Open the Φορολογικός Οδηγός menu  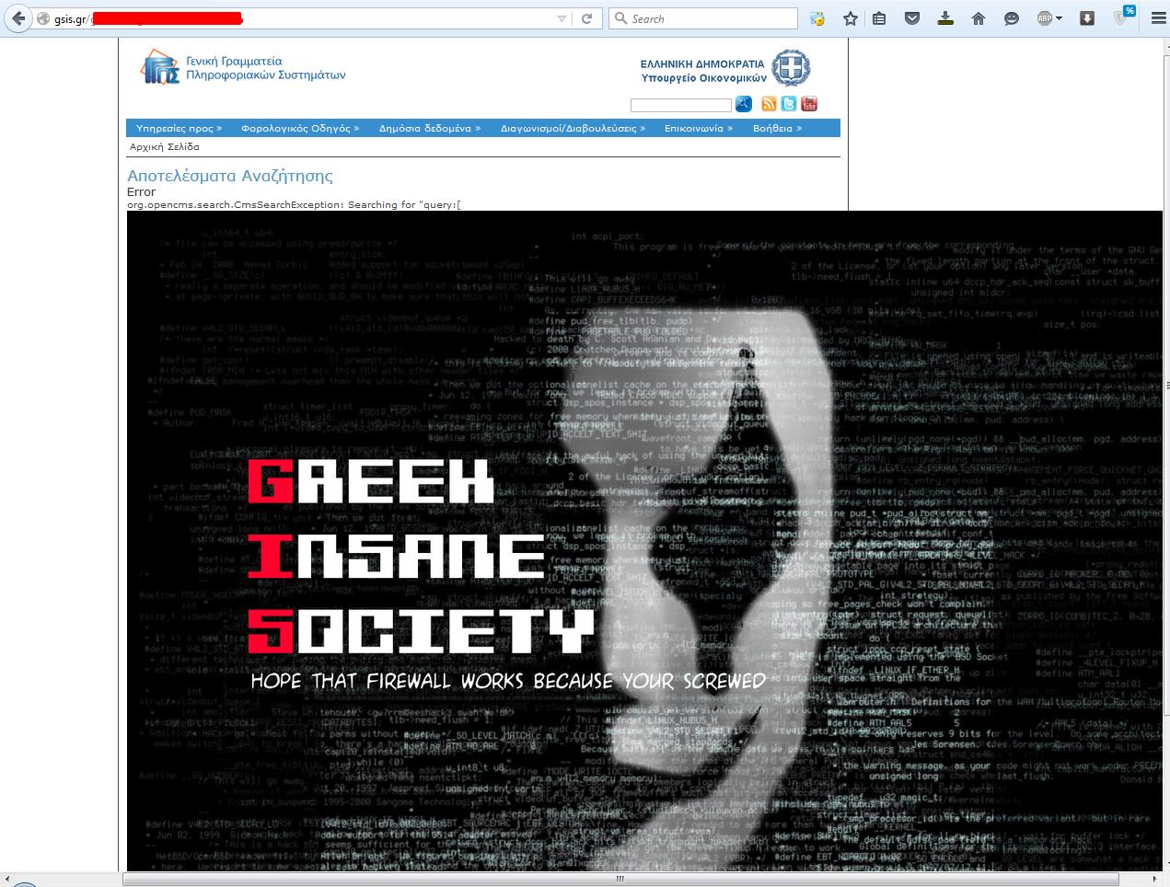300,129
